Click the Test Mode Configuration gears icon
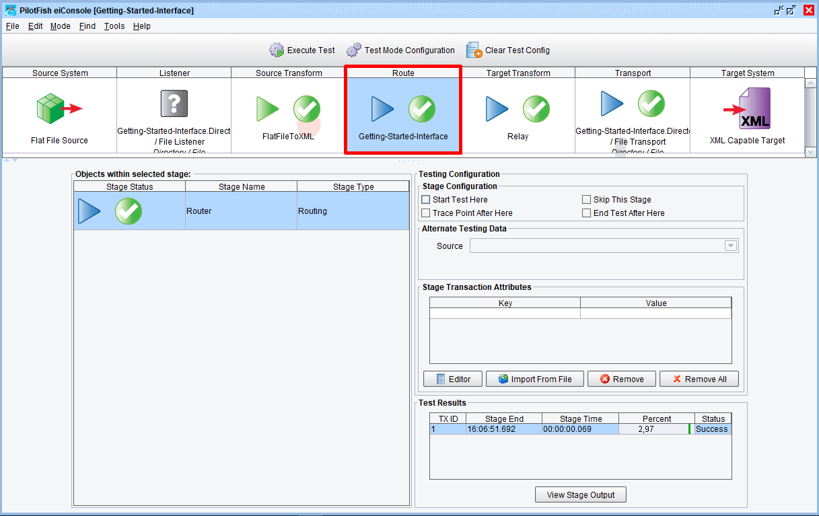 pos(354,50)
